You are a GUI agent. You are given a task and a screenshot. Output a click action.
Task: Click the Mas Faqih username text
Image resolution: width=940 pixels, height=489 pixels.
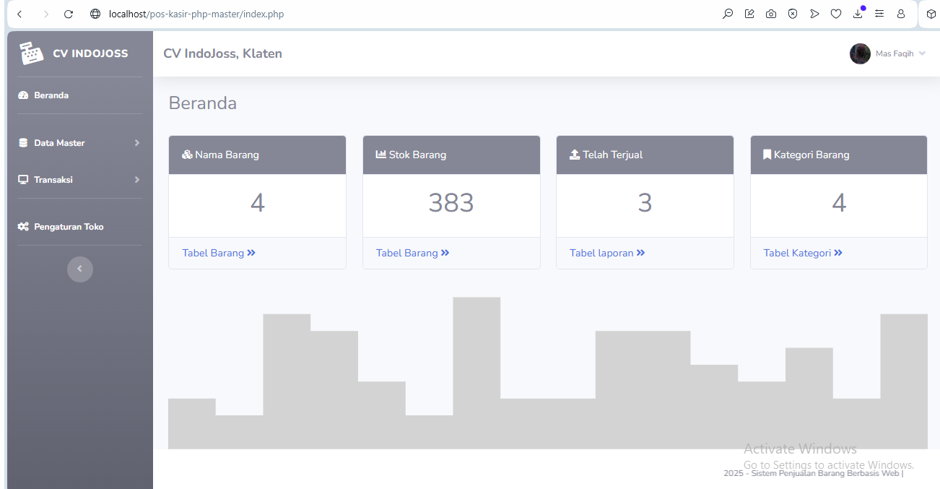tap(895, 54)
